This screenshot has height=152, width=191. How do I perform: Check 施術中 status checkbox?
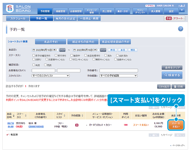click(x=72, y=55)
